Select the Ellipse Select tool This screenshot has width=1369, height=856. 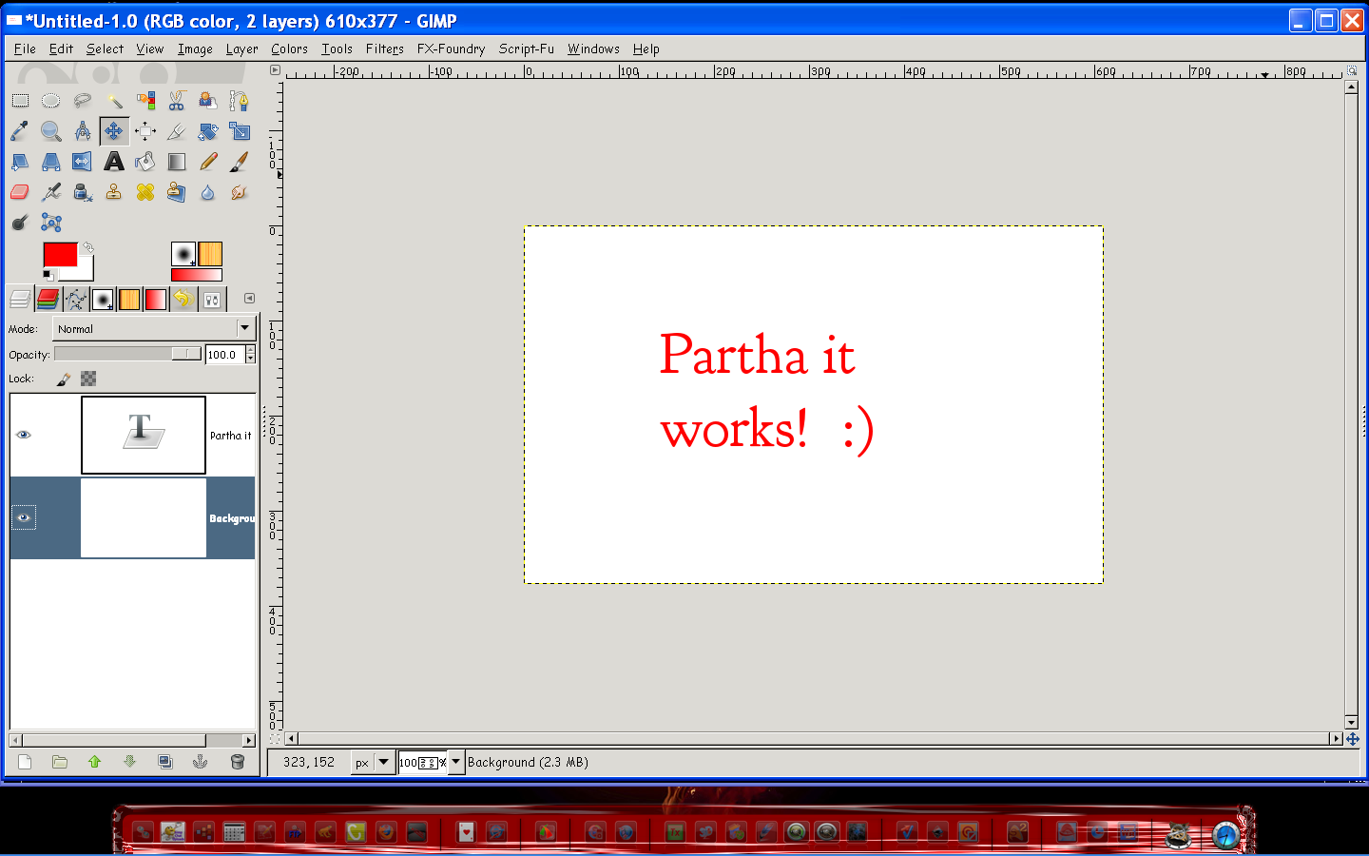click(x=51, y=100)
